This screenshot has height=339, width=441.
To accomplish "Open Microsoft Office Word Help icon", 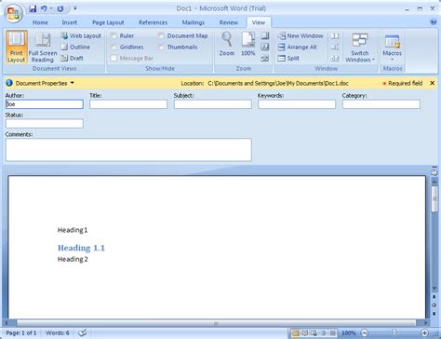I will click(x=434, y=21).
